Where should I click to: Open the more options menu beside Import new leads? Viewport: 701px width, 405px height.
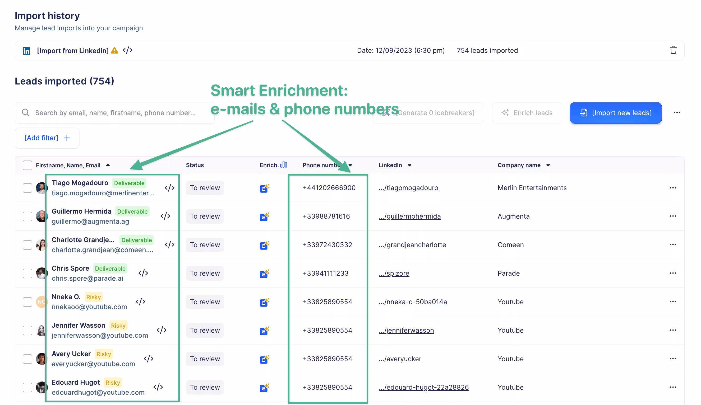[x=677, y=112]
